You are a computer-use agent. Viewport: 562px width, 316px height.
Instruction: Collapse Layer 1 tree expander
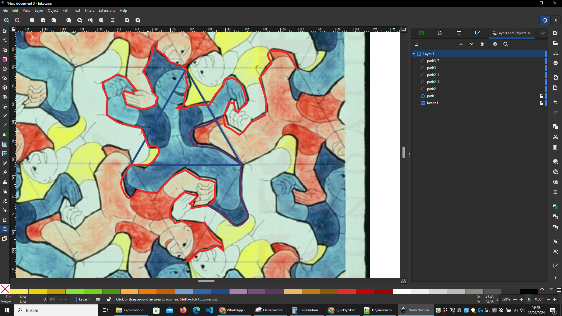click(x=414, y=54)
